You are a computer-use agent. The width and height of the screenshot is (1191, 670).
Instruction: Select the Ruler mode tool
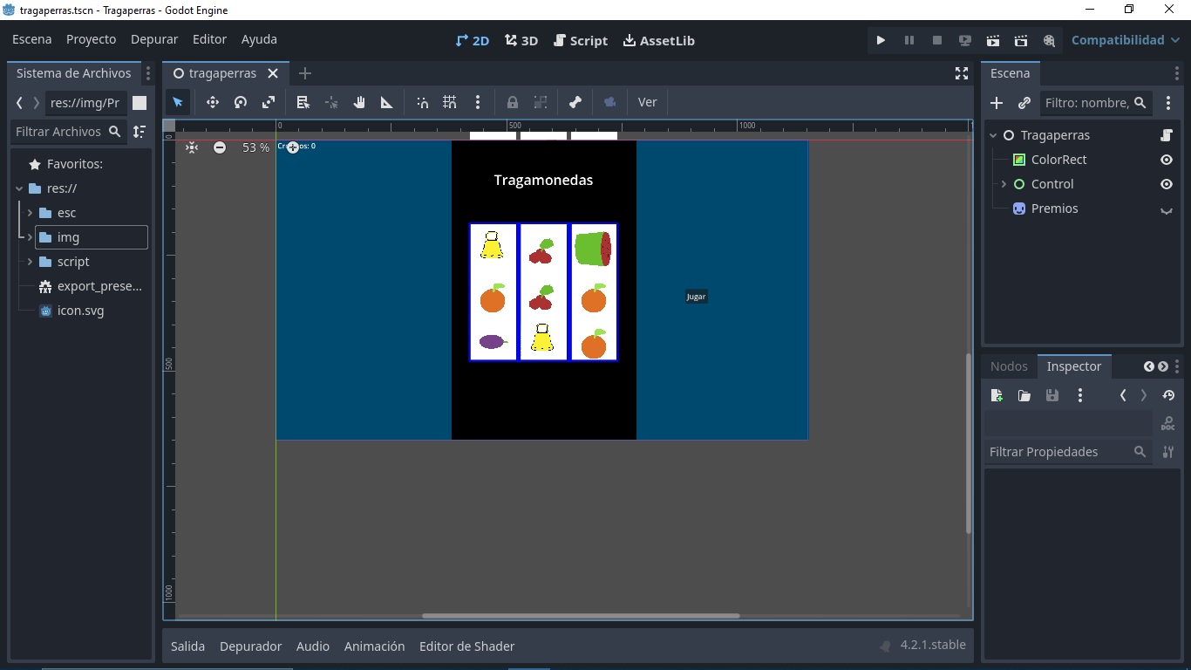386,102
